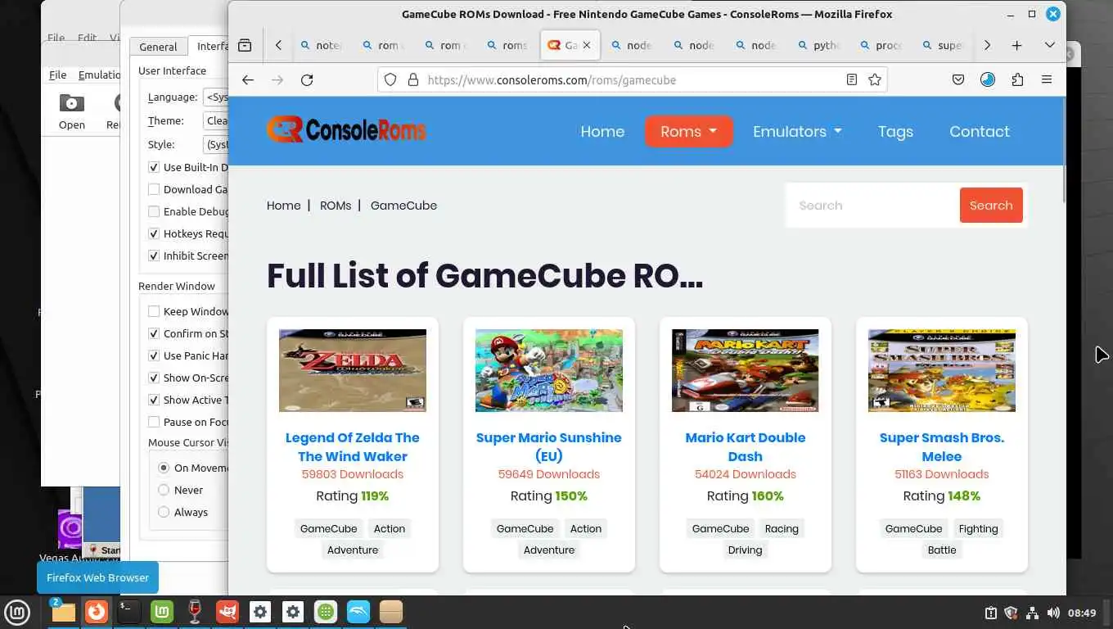
Task: Go to Home in the site navbar
Action: 602,131
